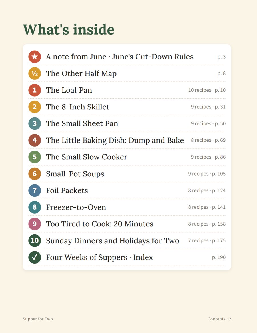This screenshot has width=257, height=333.
Task: Click "9 recipes · p. 31" text
Action: point(208,107)
